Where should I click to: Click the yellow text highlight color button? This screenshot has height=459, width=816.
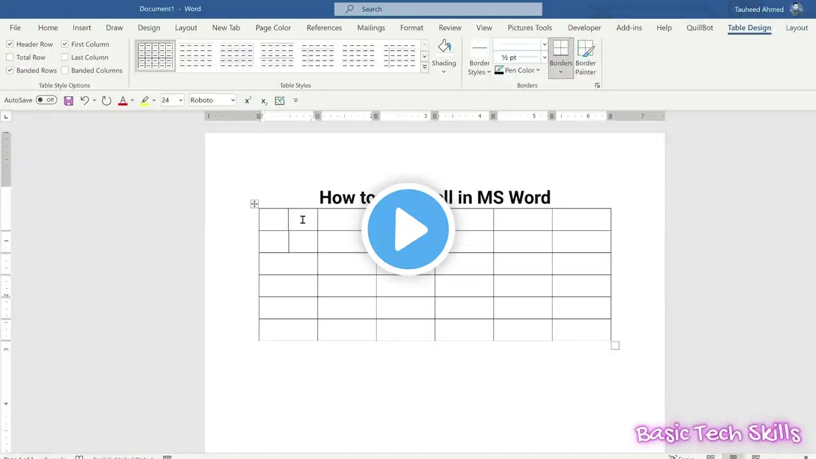coord(145,101)
